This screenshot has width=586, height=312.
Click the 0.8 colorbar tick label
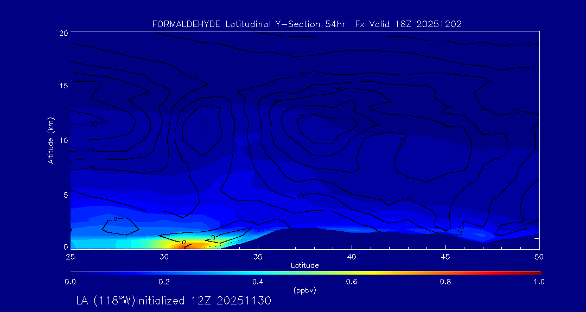[x=445, y=282]
